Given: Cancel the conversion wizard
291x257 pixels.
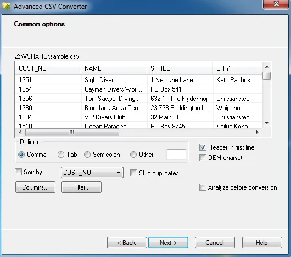Looking at the screenshot, I should (x=215, y=243).
